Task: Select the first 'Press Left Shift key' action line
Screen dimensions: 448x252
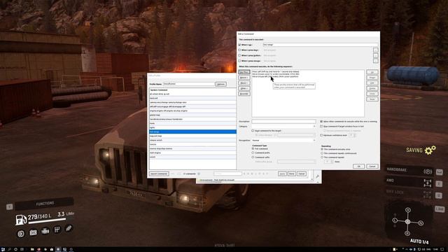Action: point(276,71)
